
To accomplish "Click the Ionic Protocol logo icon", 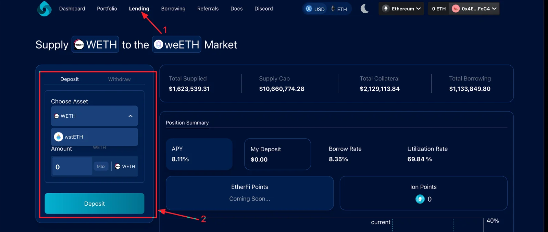I will 44,9.
